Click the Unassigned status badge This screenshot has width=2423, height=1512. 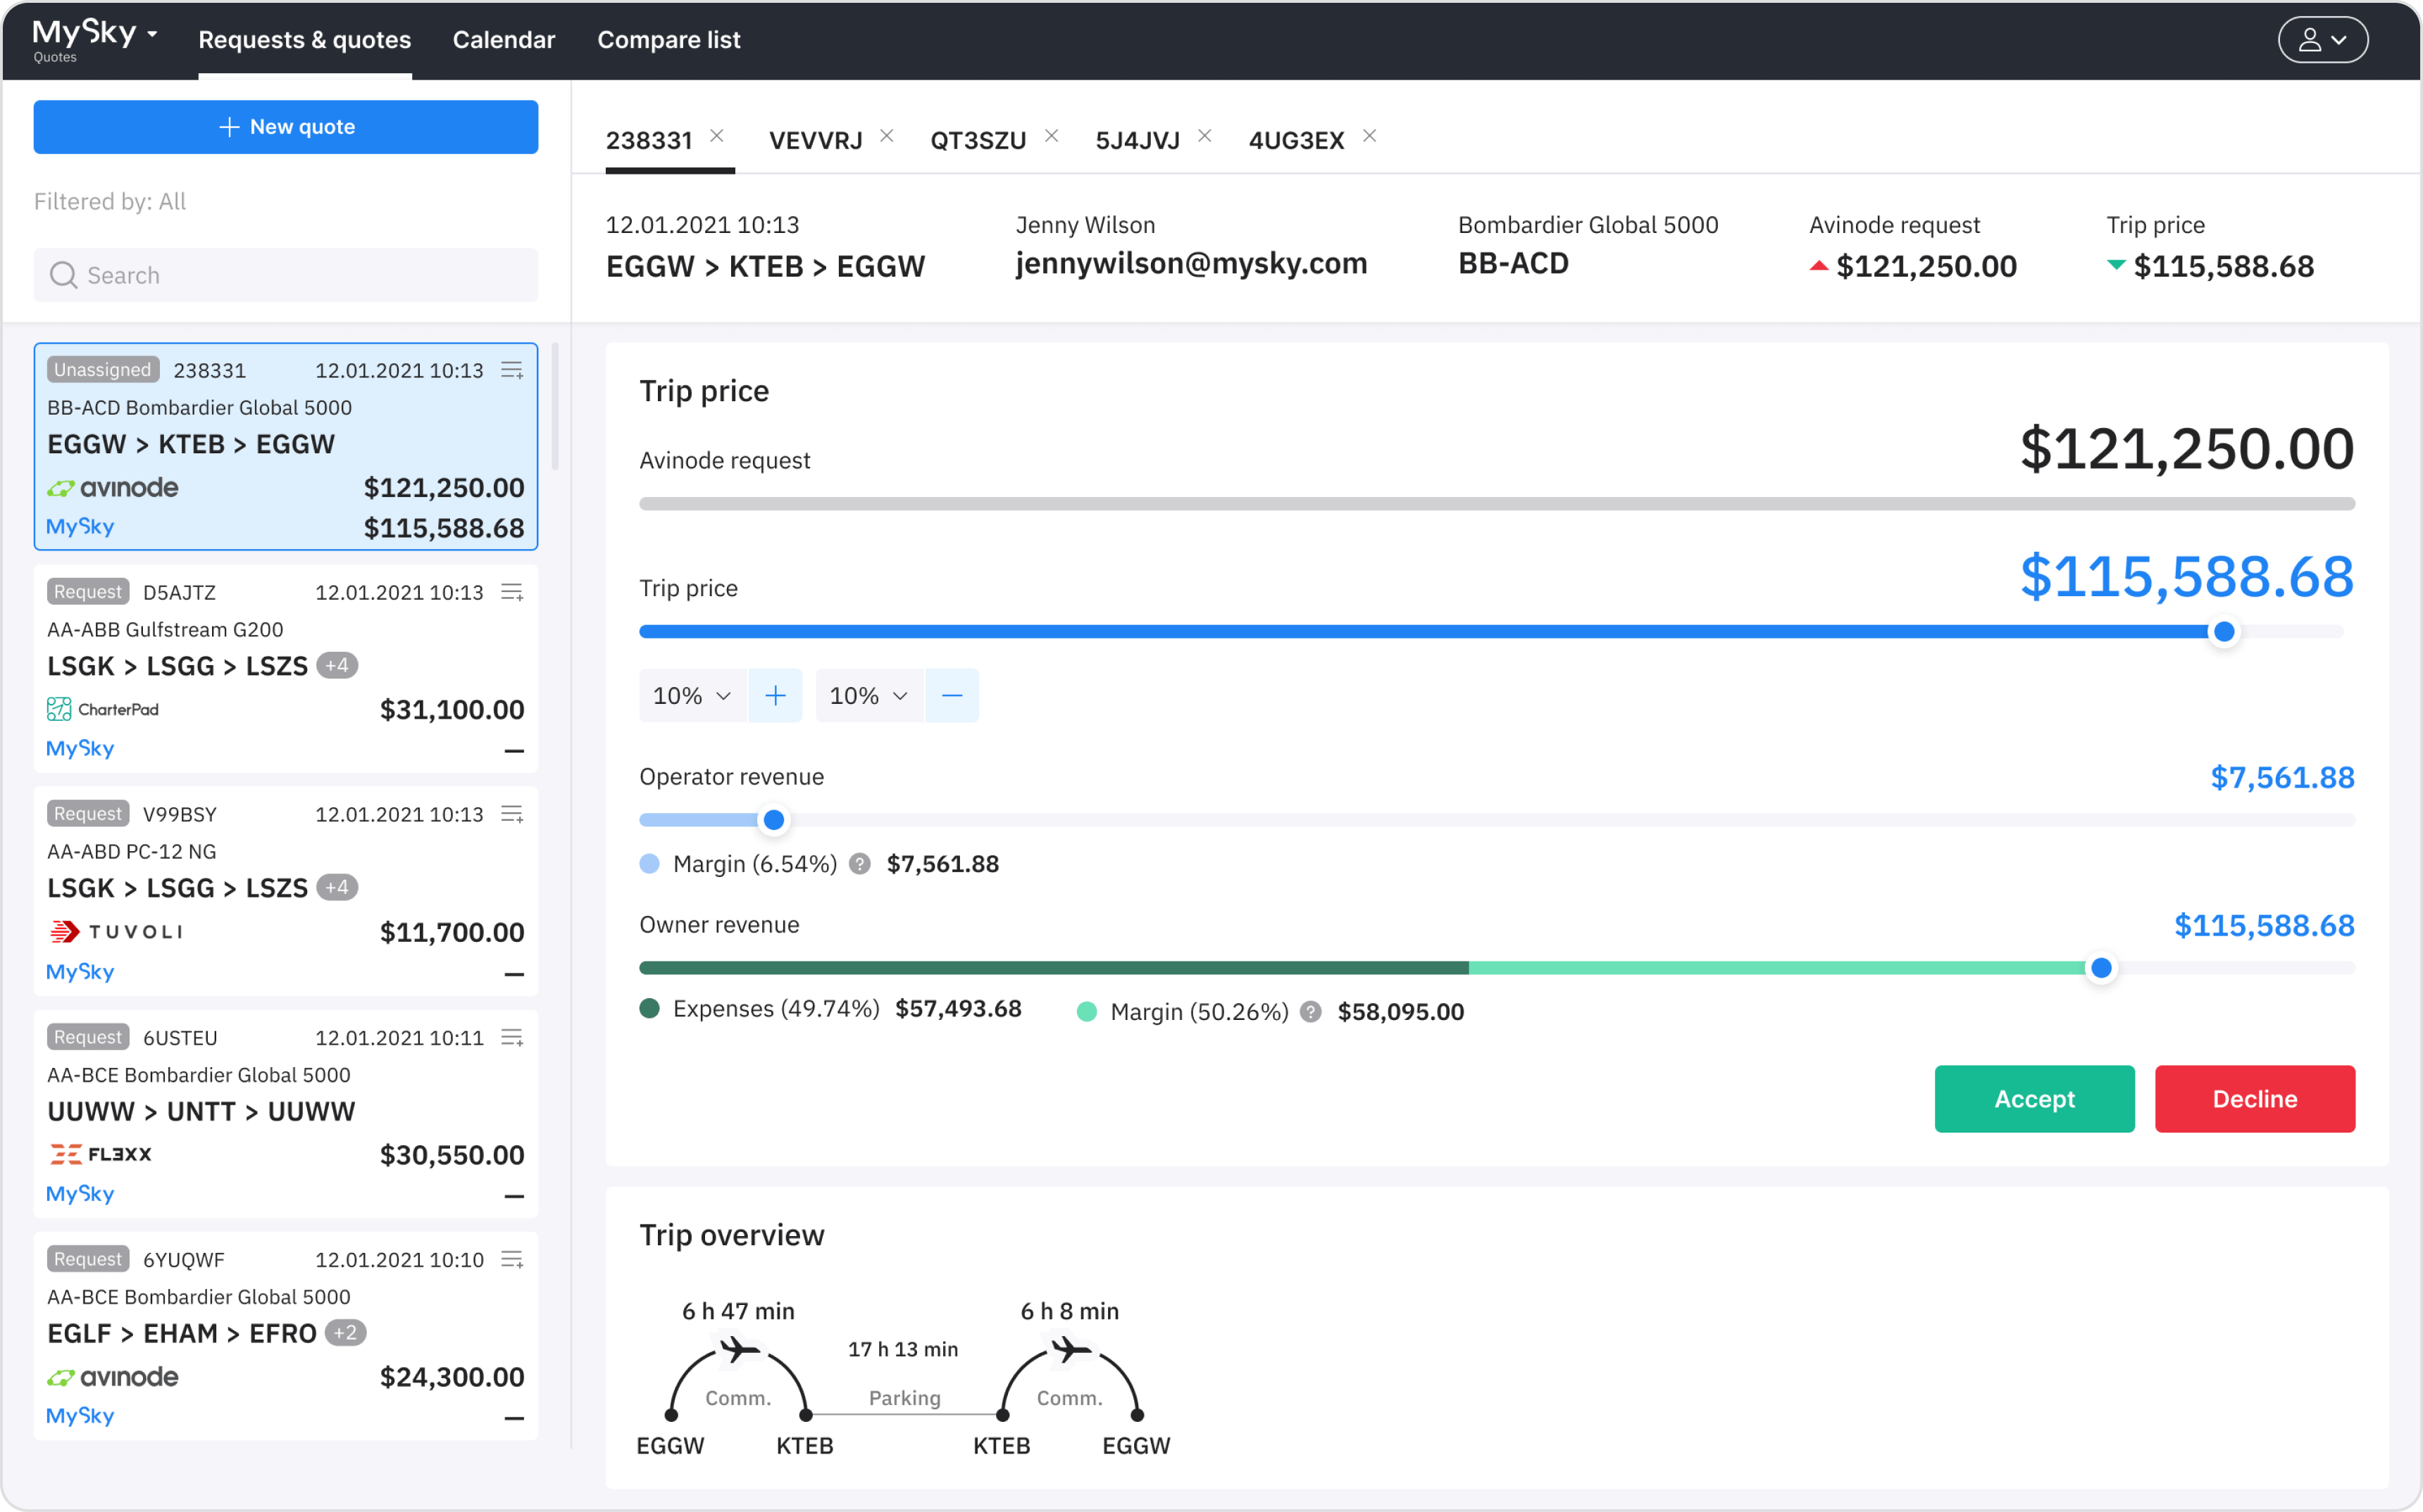click(x=103, y=370)
